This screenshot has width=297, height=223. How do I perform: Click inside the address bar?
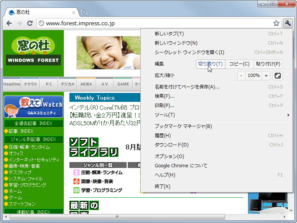[111, 23]
